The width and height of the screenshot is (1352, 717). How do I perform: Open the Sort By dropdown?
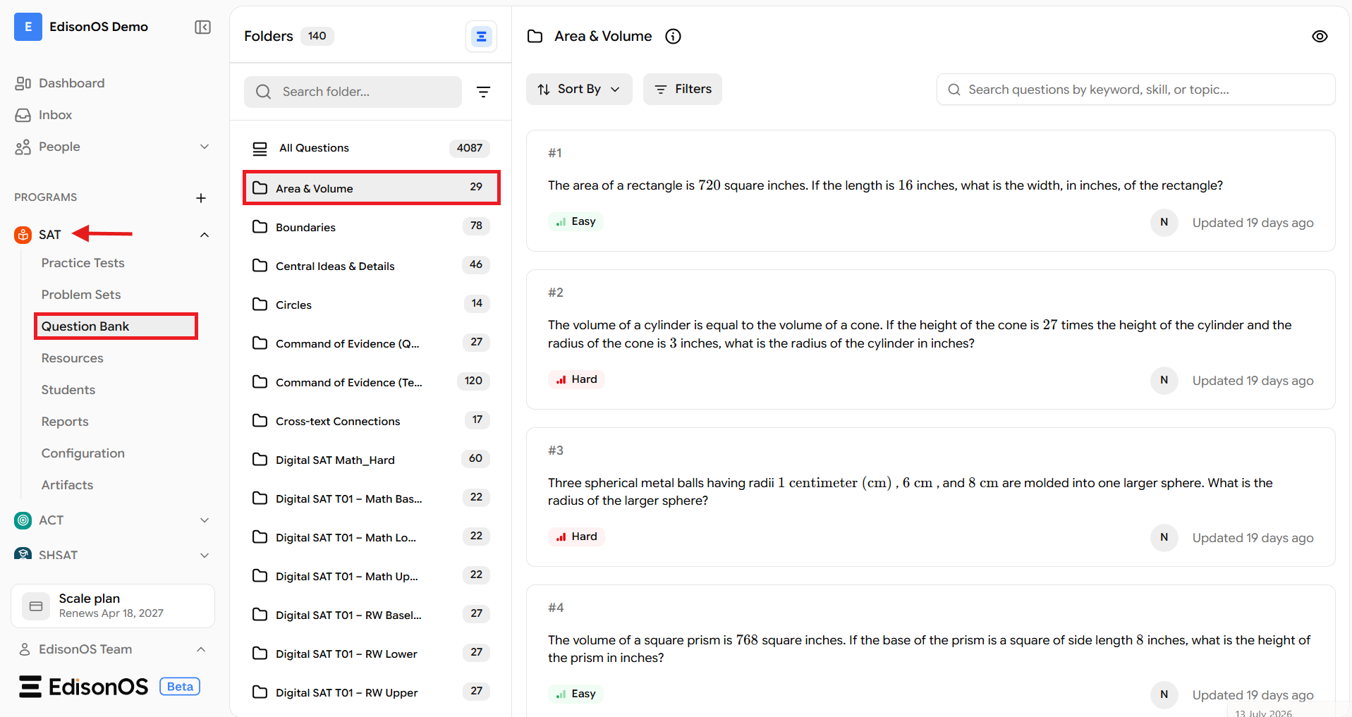pyautogui.click(x=579, y=90)
